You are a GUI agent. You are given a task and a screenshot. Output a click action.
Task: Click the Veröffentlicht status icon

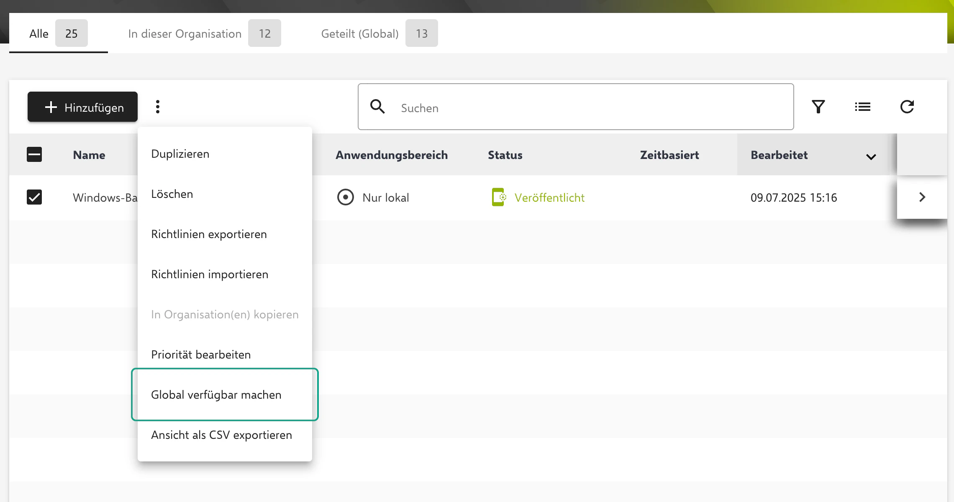pos(499,197)
